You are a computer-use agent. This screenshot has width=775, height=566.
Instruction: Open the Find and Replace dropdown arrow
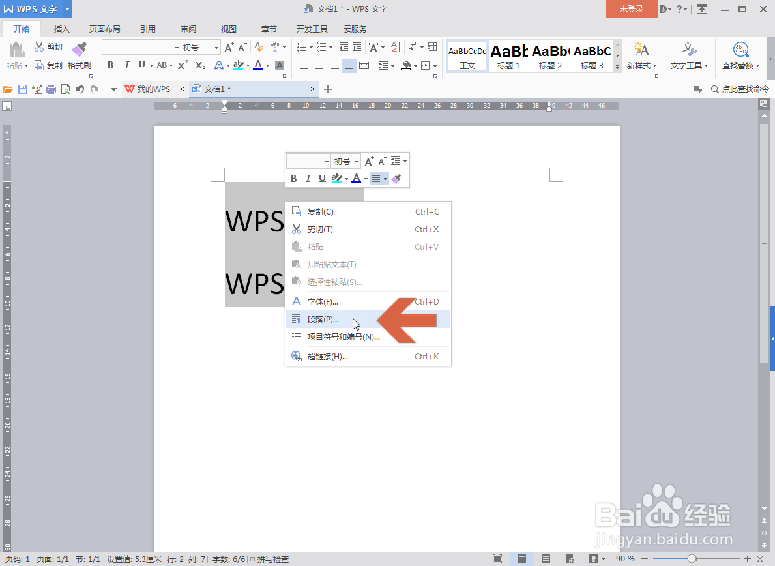(x=757, y=66)
